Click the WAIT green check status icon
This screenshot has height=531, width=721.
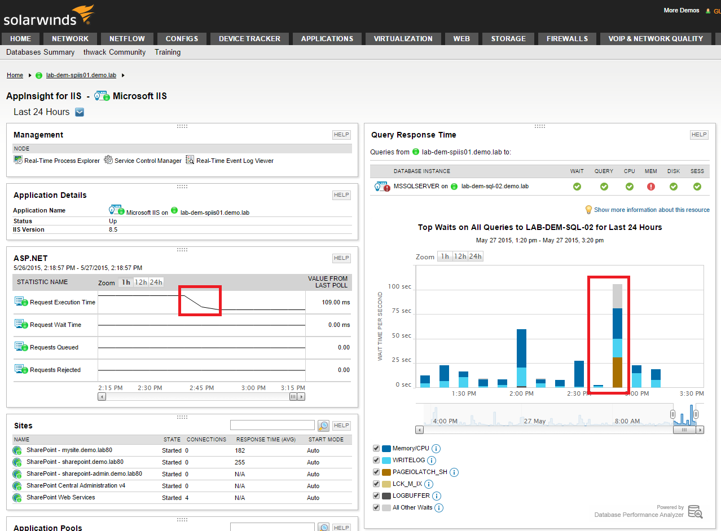coord(577,187)
